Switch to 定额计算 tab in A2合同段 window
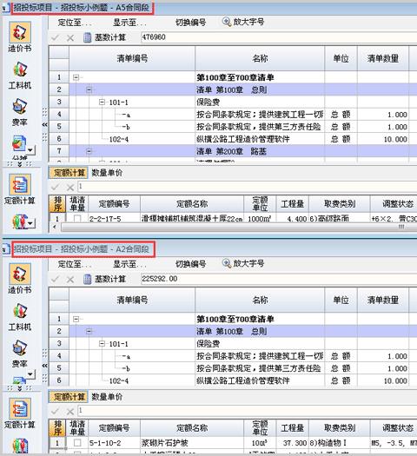This screenshot has height=456, width=417. (69, 397)
